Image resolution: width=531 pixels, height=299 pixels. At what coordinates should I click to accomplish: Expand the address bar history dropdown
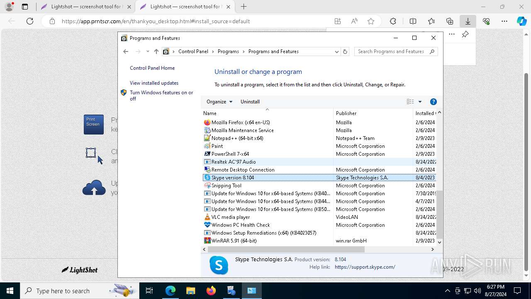tap(336, 51)
